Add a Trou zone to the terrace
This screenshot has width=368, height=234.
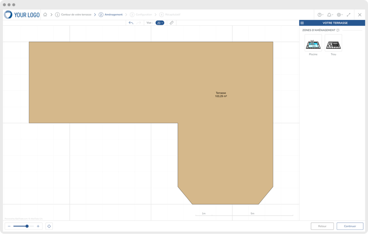333,43
